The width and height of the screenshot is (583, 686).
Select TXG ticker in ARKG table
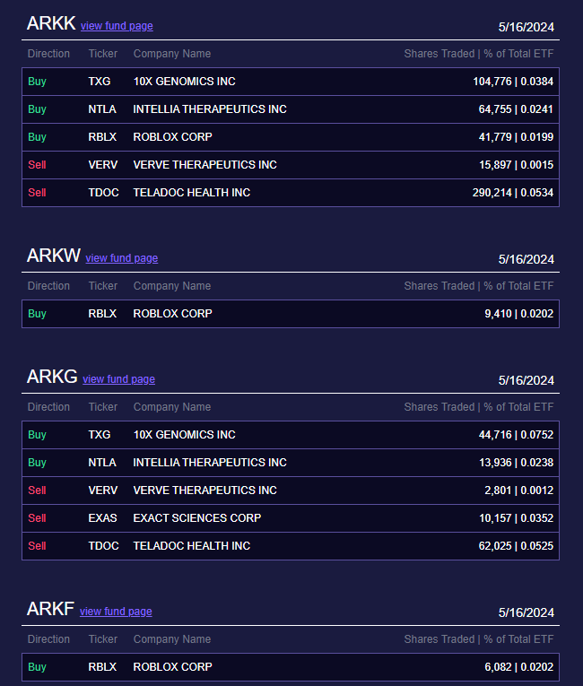(x=100, y=435)
